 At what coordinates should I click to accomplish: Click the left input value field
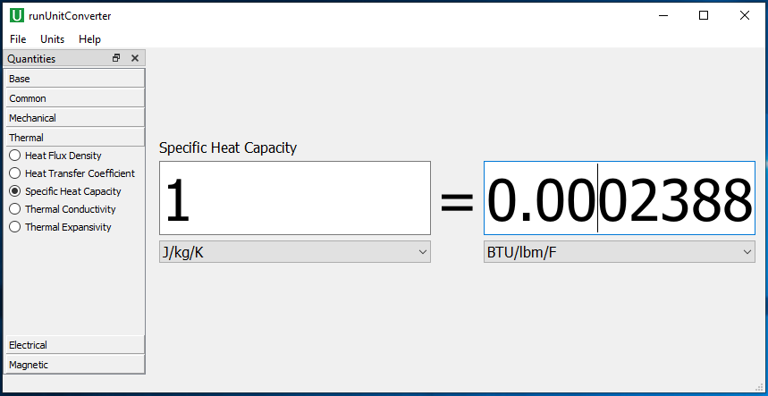coord(295,198)
